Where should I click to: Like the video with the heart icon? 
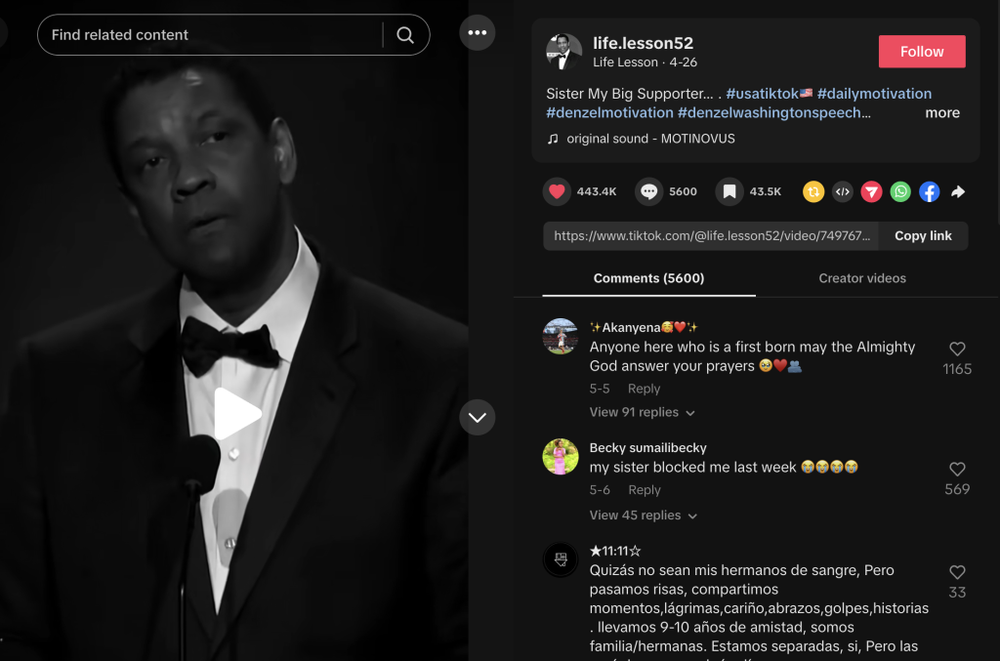[x=557, y=191]
